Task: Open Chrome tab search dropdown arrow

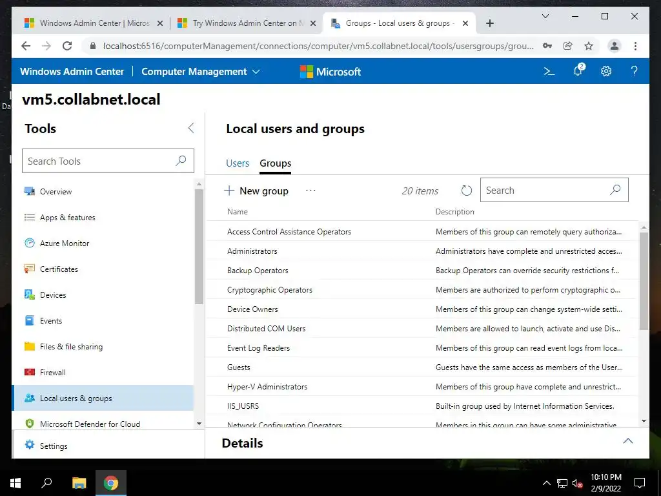Action: click(545, 16)
